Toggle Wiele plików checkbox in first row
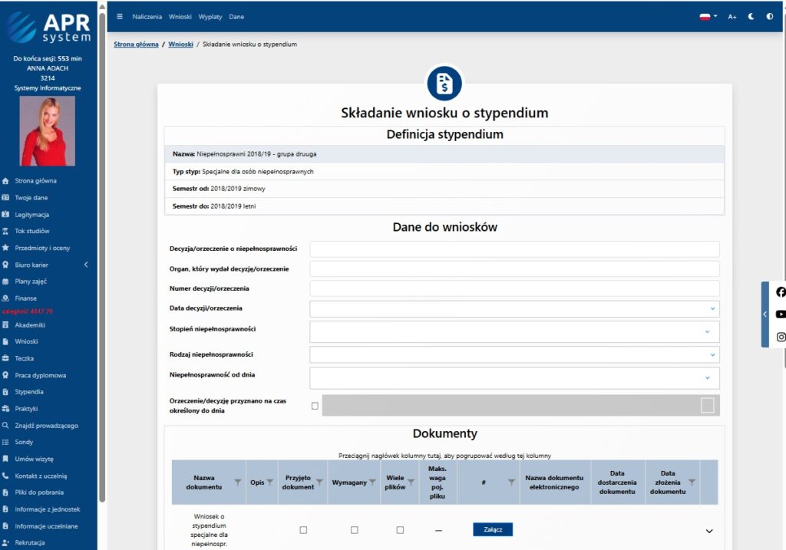 point(400,530)
